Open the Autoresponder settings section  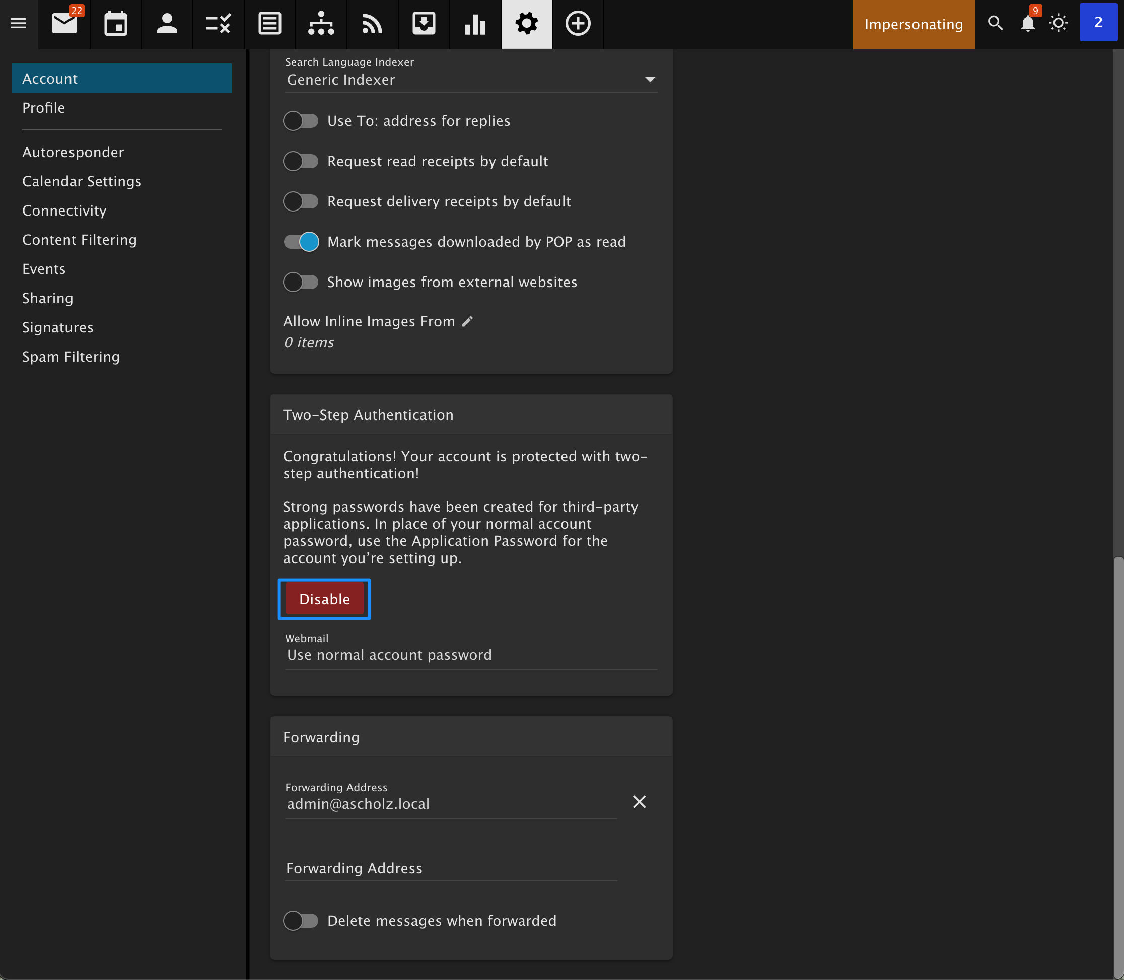tap(73, 152)
